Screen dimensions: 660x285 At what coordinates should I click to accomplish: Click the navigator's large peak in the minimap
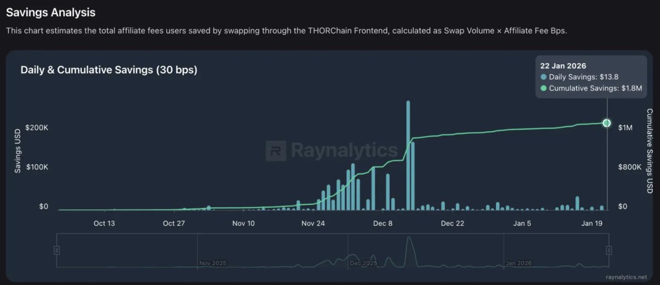point(408,251)
